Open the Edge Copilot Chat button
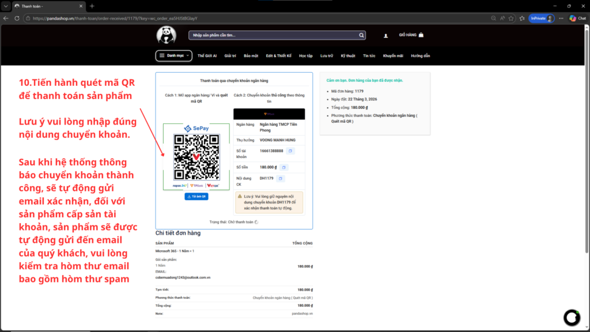 pyautogui.click(x=577, y=18)
